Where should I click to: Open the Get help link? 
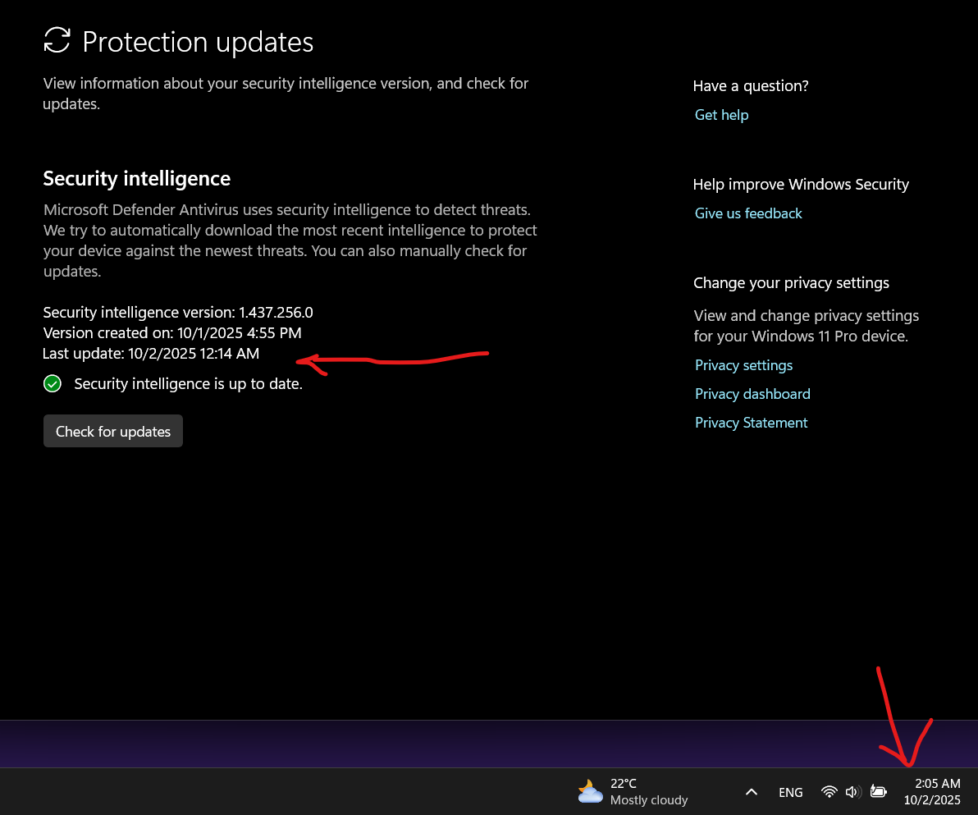point(721,114)
